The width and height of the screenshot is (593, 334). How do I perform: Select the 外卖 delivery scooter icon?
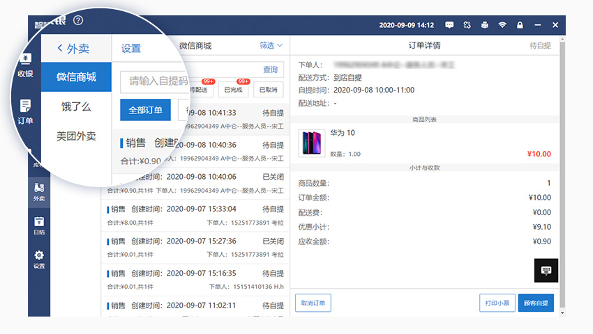[x=39, y=192]
